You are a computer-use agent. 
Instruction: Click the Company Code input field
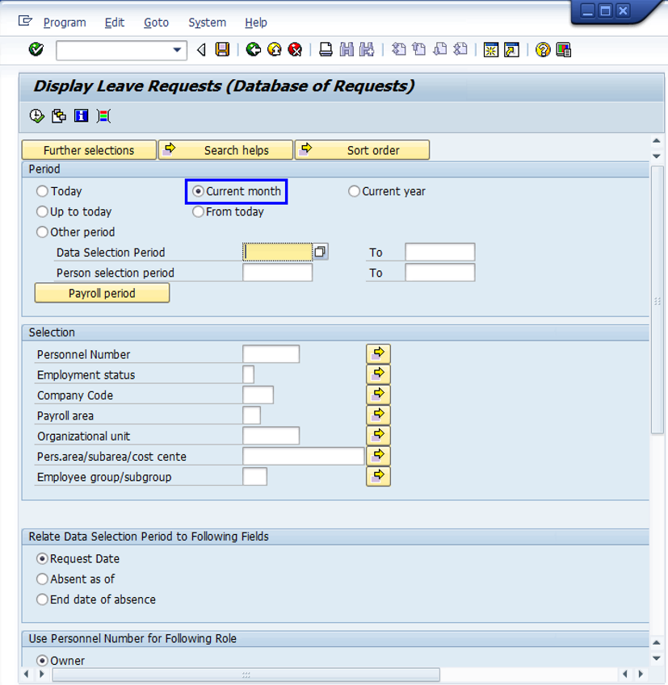[x=258, y=395]
